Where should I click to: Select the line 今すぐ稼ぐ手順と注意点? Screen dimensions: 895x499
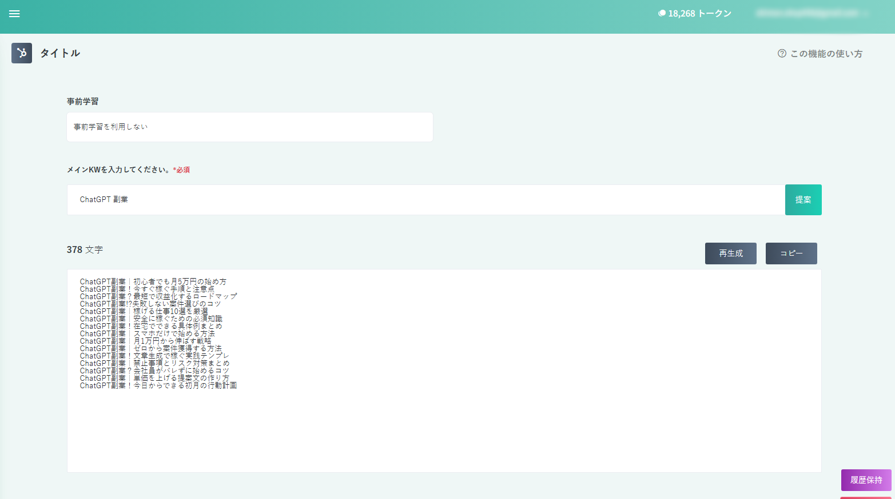(x=148, y=289)
